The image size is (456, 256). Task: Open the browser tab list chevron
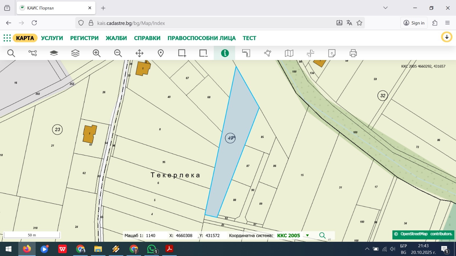tap(385, 8)
